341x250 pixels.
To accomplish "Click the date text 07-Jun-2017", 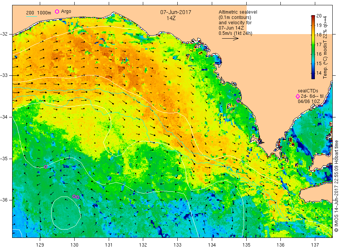I will (176, 12).
